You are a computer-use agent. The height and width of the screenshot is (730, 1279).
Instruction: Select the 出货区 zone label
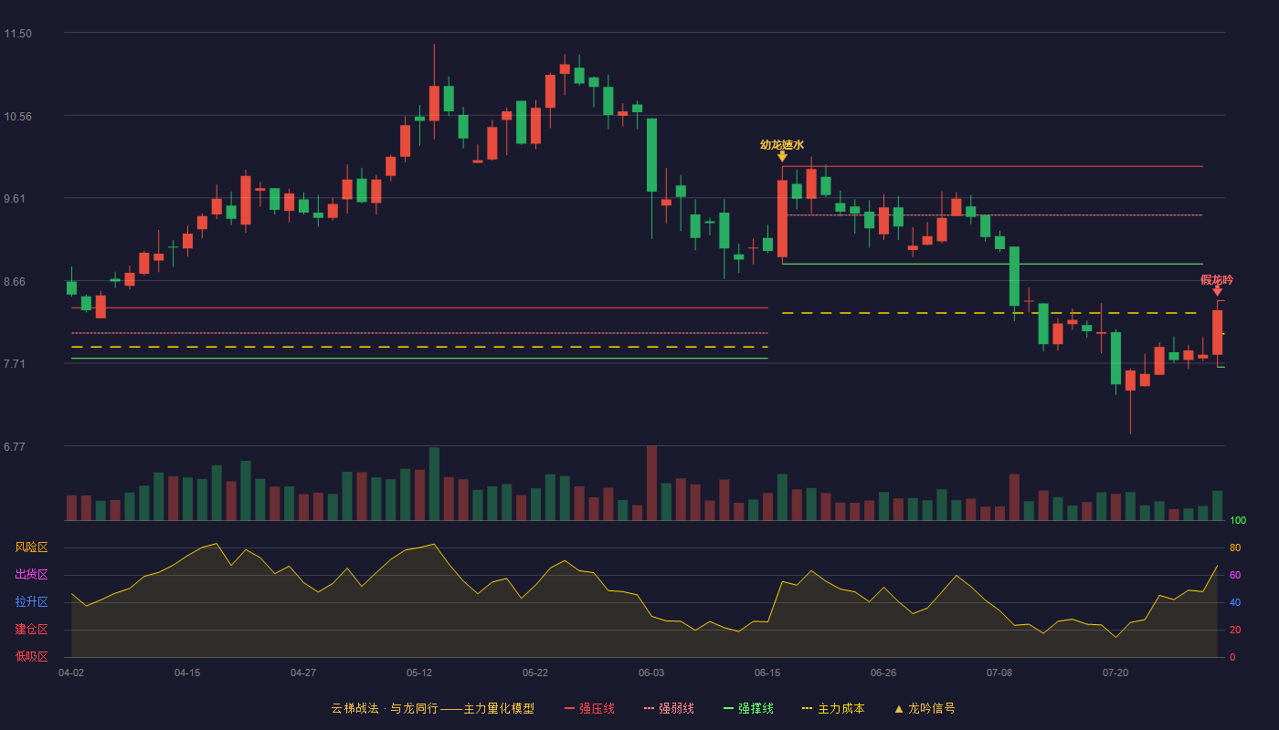pos(31,575)
